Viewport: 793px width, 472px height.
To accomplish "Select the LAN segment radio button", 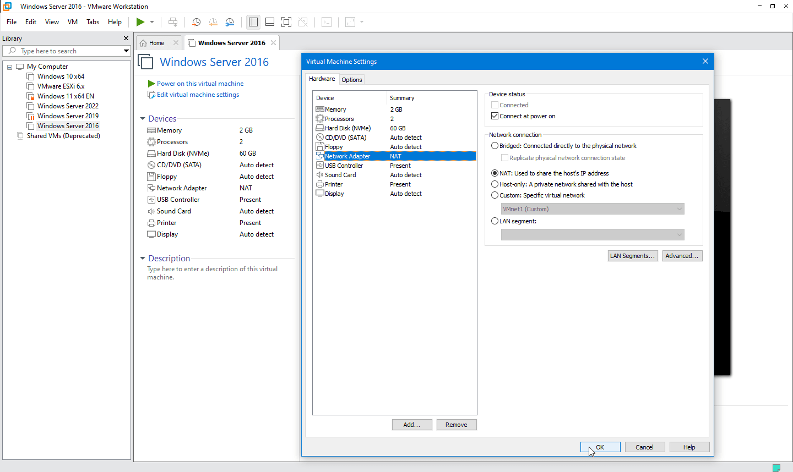I will tap(495, 221).
